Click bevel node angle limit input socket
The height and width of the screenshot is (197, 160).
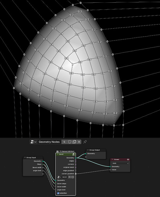55,190
